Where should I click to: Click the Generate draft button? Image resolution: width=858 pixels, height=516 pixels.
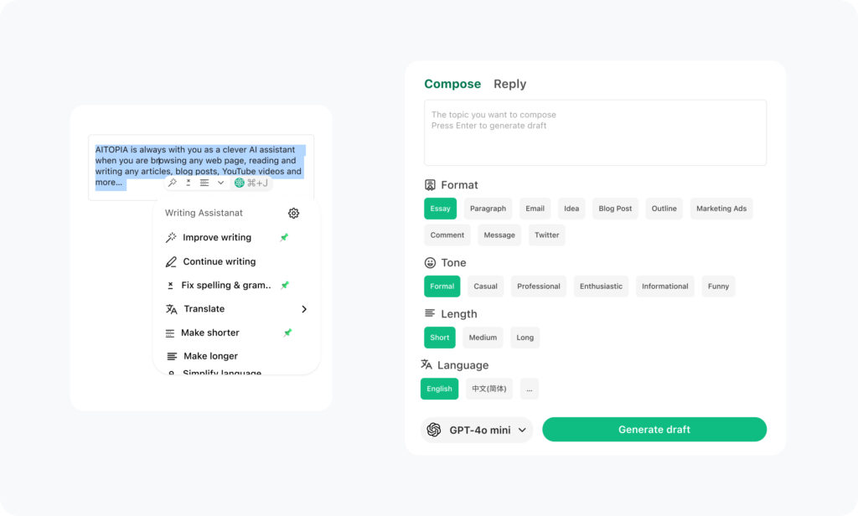click(x=654, y=430)
